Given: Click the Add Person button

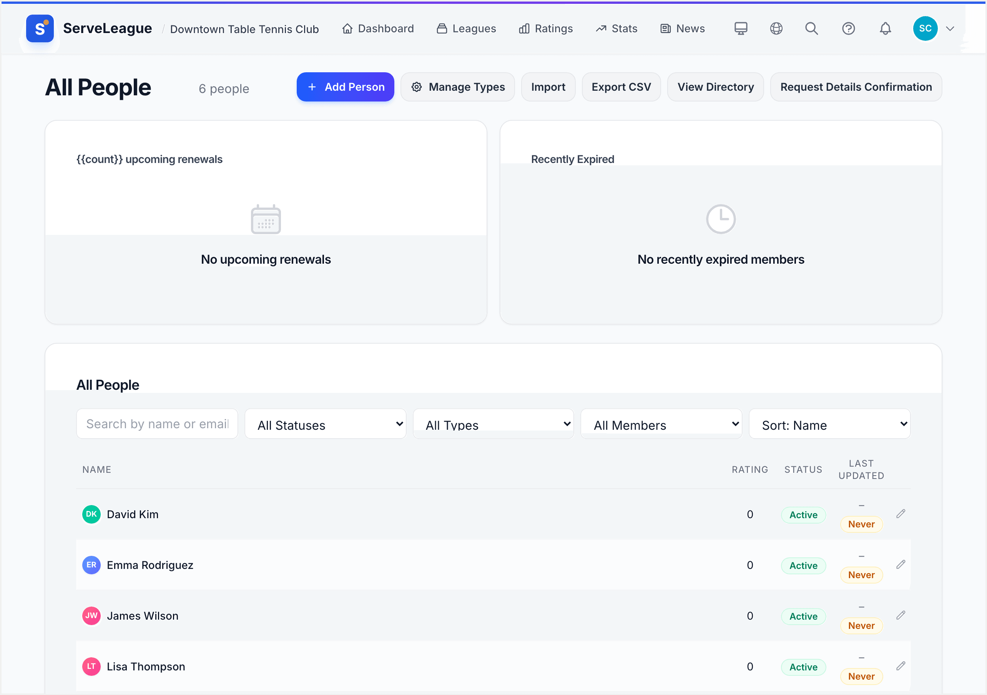Looking at the screenshot, I should (x=345, y=87).
